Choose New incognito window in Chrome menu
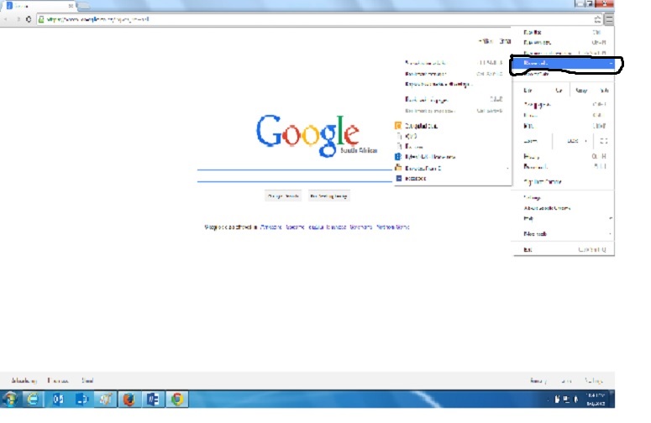This screenshot has height=423, width=651. tap(564, 53)
